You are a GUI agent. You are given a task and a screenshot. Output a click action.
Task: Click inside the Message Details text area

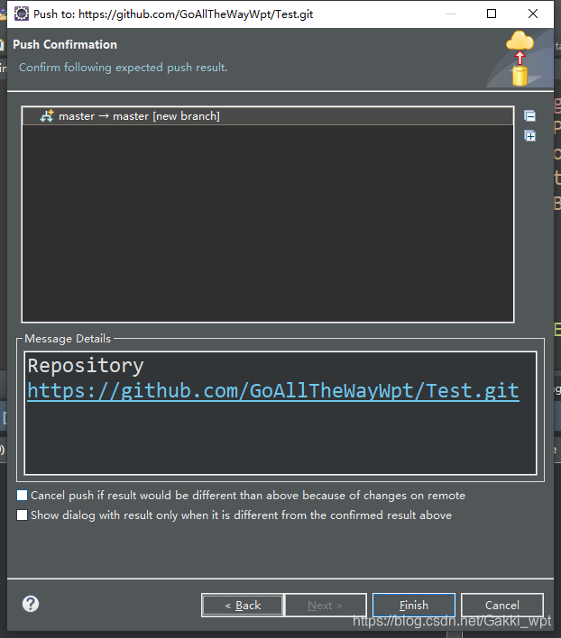click(280, 413)
